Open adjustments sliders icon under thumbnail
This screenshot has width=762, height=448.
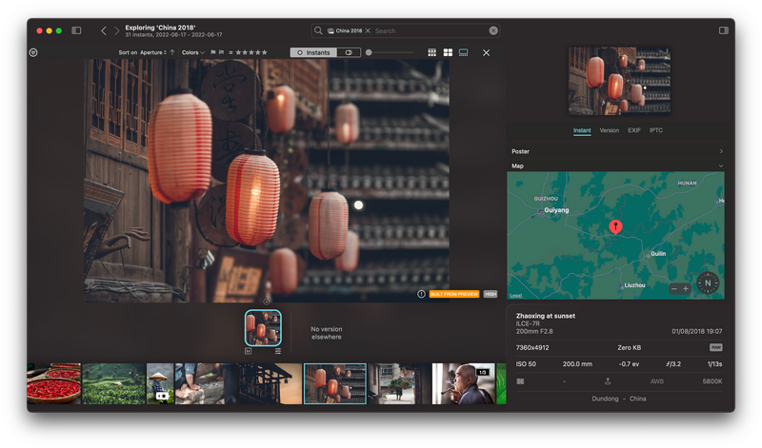[x=278, y=351]
